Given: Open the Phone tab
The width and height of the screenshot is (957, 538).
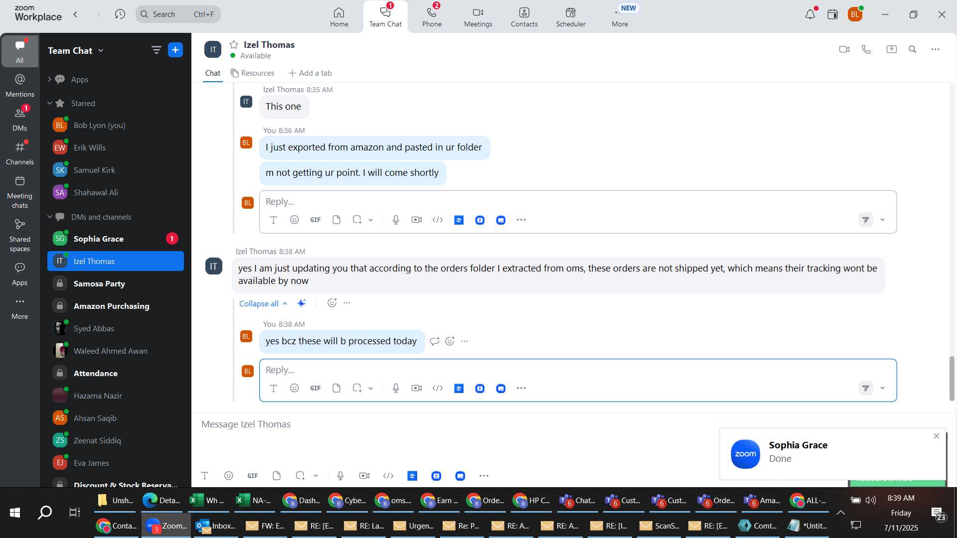Looking at the screenshot, I should coord(432,17).
